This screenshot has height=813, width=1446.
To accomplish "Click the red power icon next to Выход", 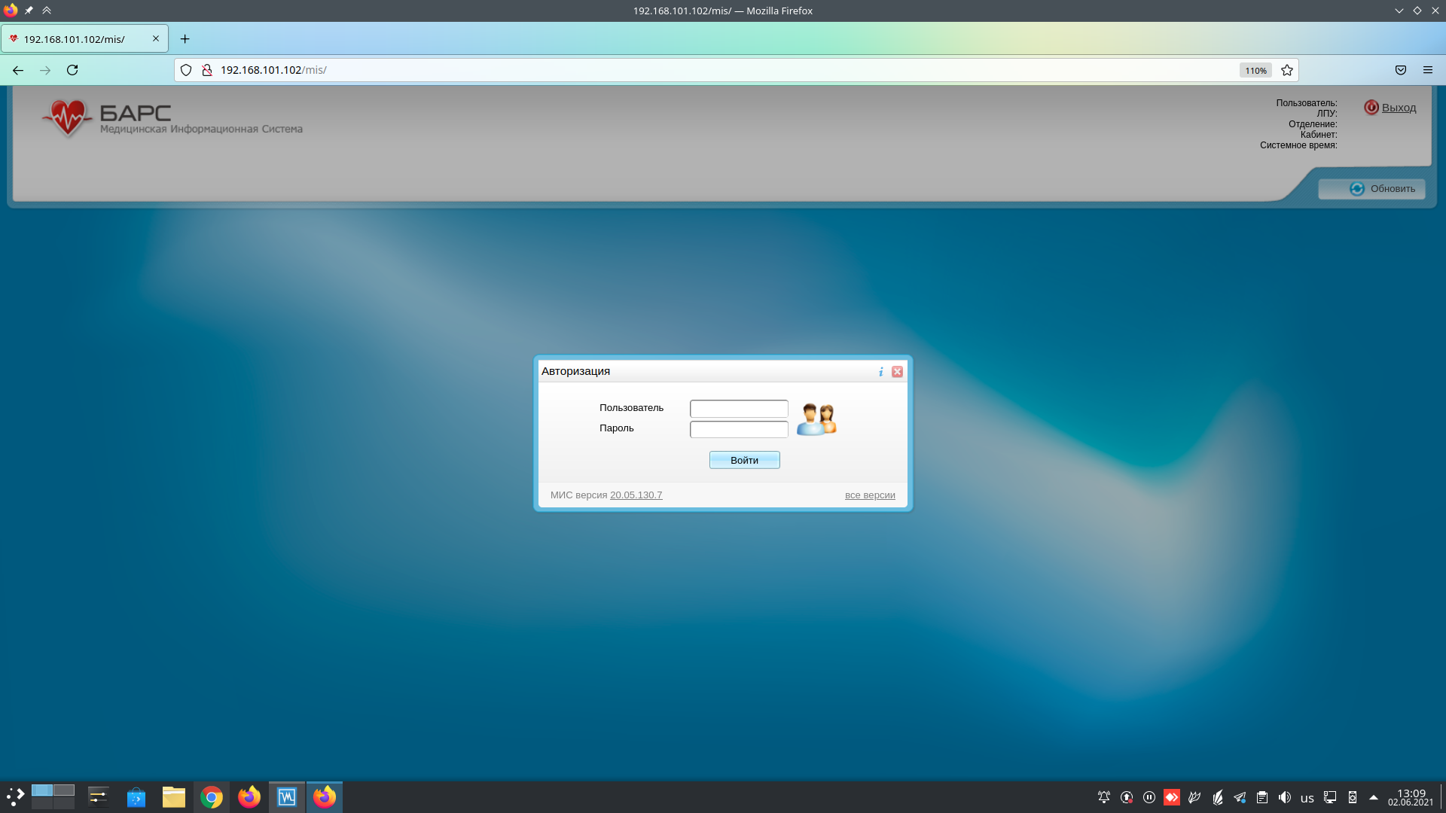I will point(1371,108).
